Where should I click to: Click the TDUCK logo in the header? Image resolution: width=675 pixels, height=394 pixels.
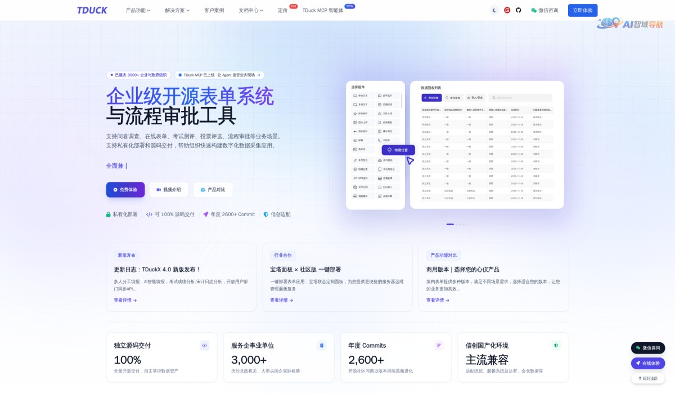click(x=92, y=10)
